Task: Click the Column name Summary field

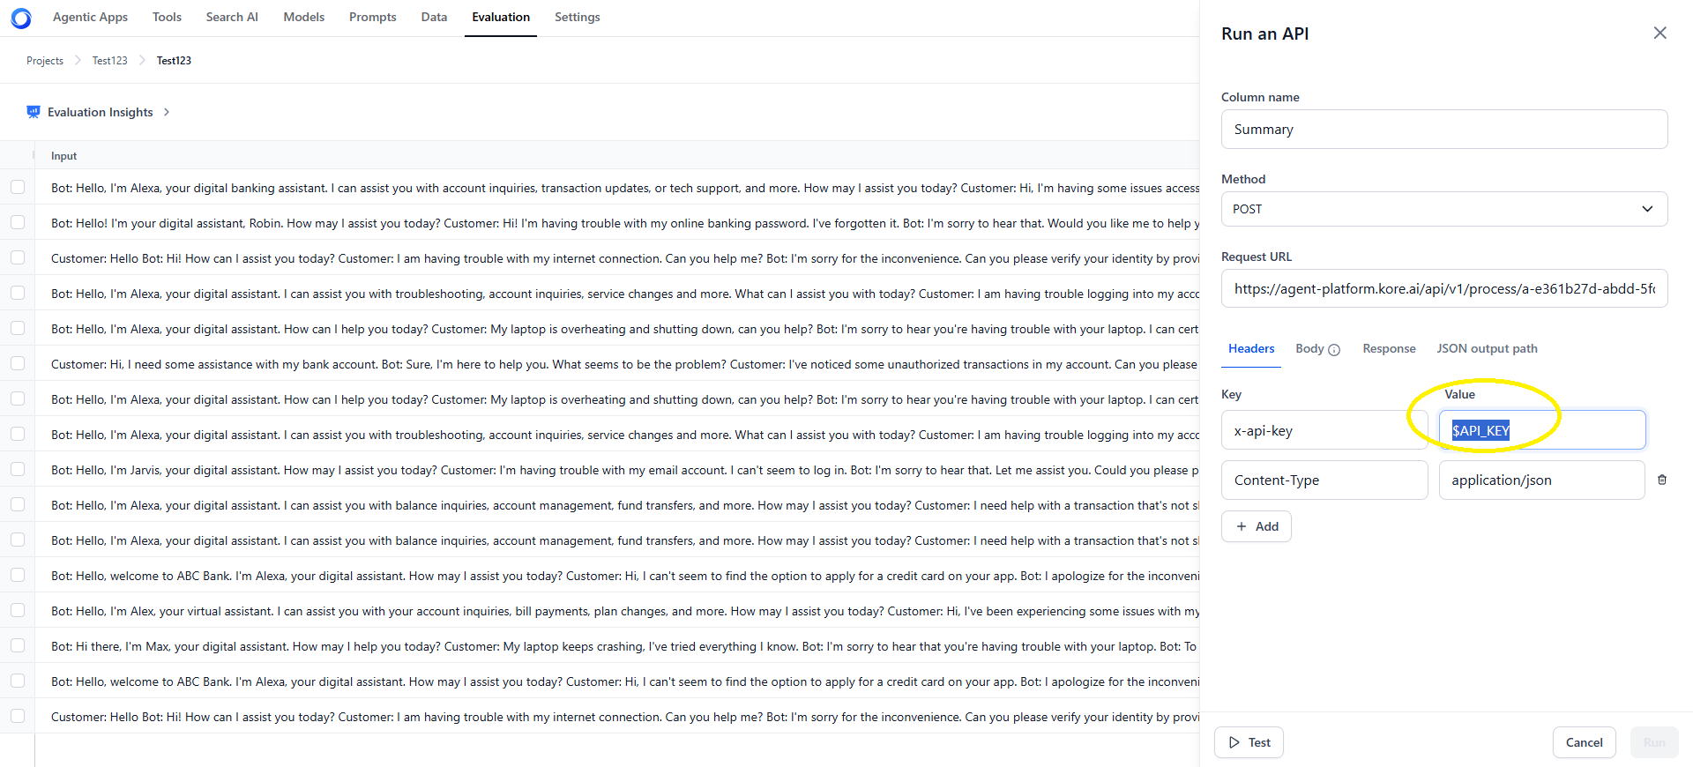Action: (1444, 130)
